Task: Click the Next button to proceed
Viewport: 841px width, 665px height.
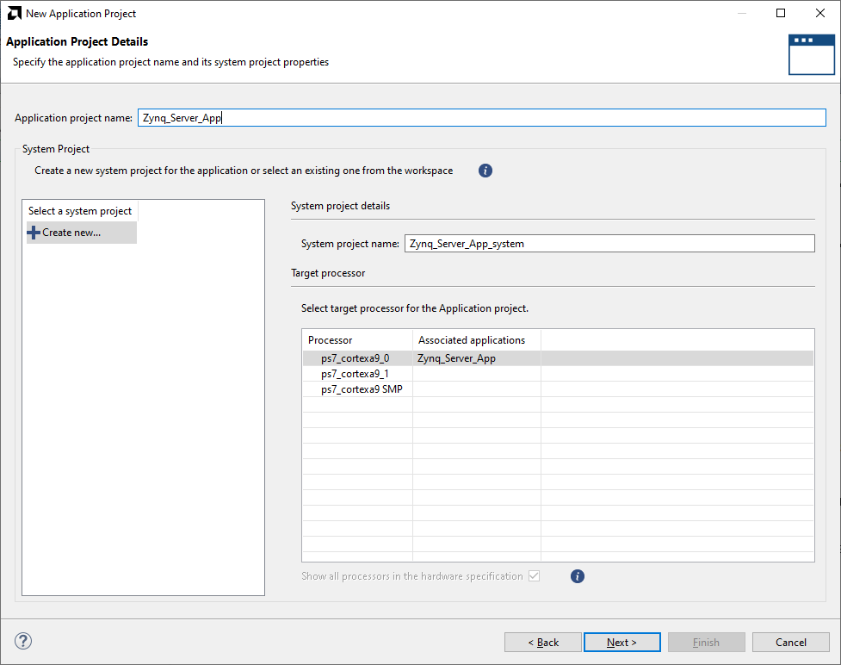Action: point(621,642)
